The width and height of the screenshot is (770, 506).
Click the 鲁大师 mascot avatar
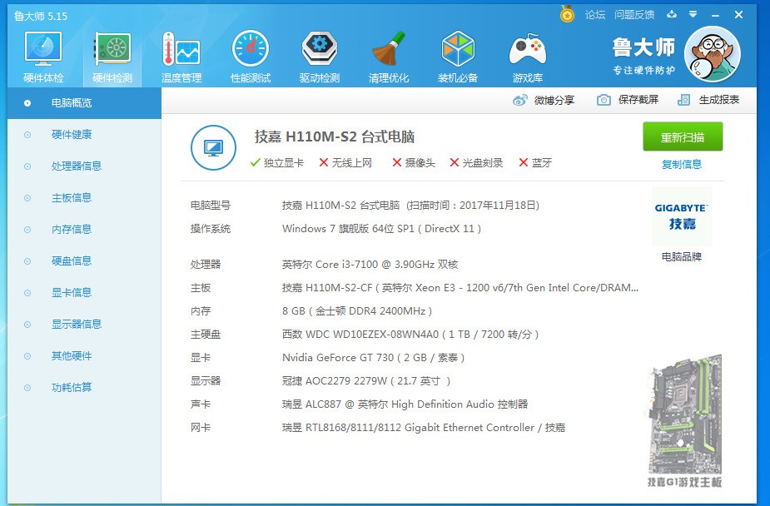point(712,54)
